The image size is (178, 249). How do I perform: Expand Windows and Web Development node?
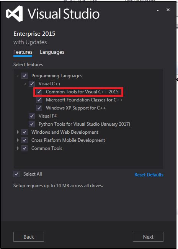coord(18,132)
